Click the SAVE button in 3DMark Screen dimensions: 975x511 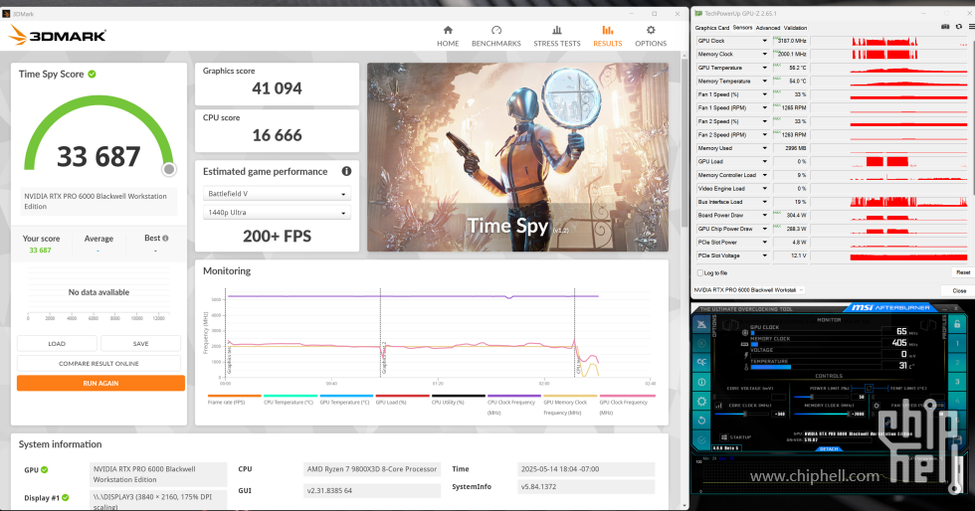click(140, 344)
